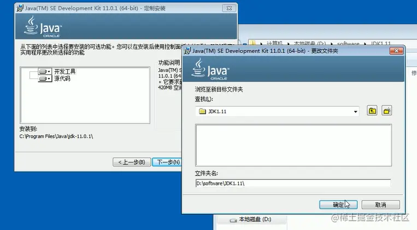The image size is (417, 230).
Task: Click the folder name input field
Action: click(293, 183)
